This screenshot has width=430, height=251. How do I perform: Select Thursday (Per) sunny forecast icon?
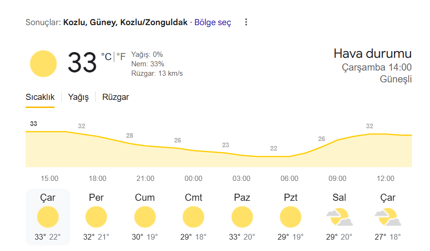point(96,217)
